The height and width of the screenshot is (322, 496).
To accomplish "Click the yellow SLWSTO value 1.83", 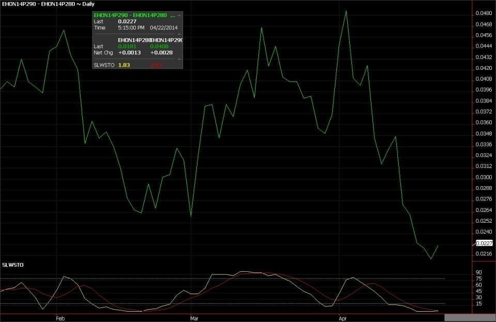I will [x=124, y=65].
